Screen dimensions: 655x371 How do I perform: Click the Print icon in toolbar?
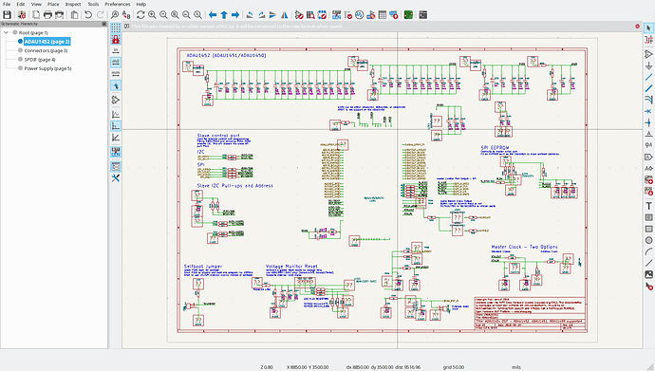(x=47, y=15)
